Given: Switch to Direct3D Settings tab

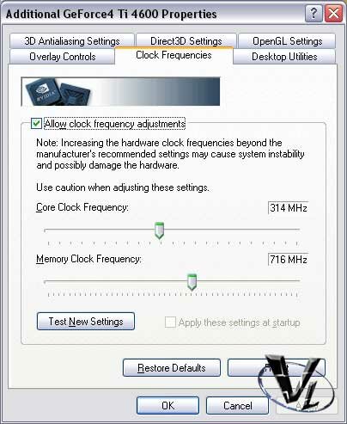Looking at the screenshot, I should [186, 41].
